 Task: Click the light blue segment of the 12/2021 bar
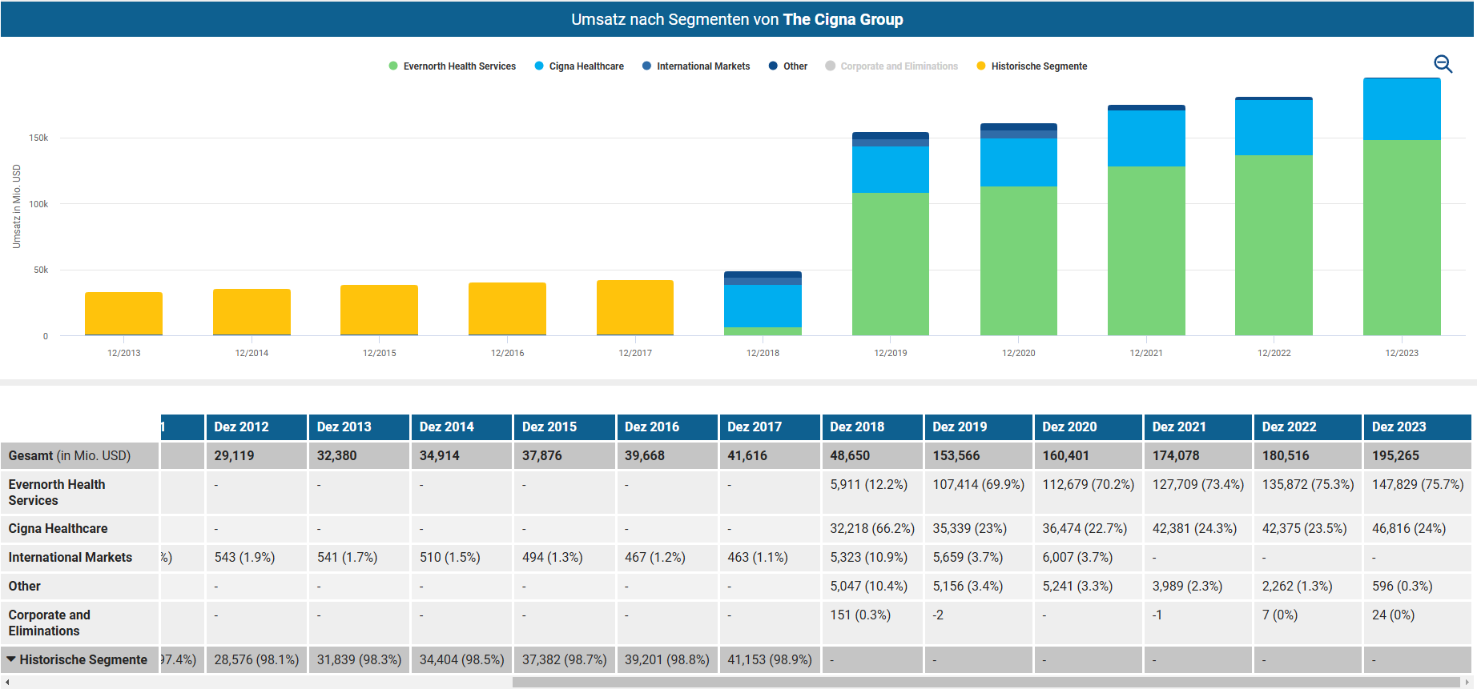(1146, 138)
